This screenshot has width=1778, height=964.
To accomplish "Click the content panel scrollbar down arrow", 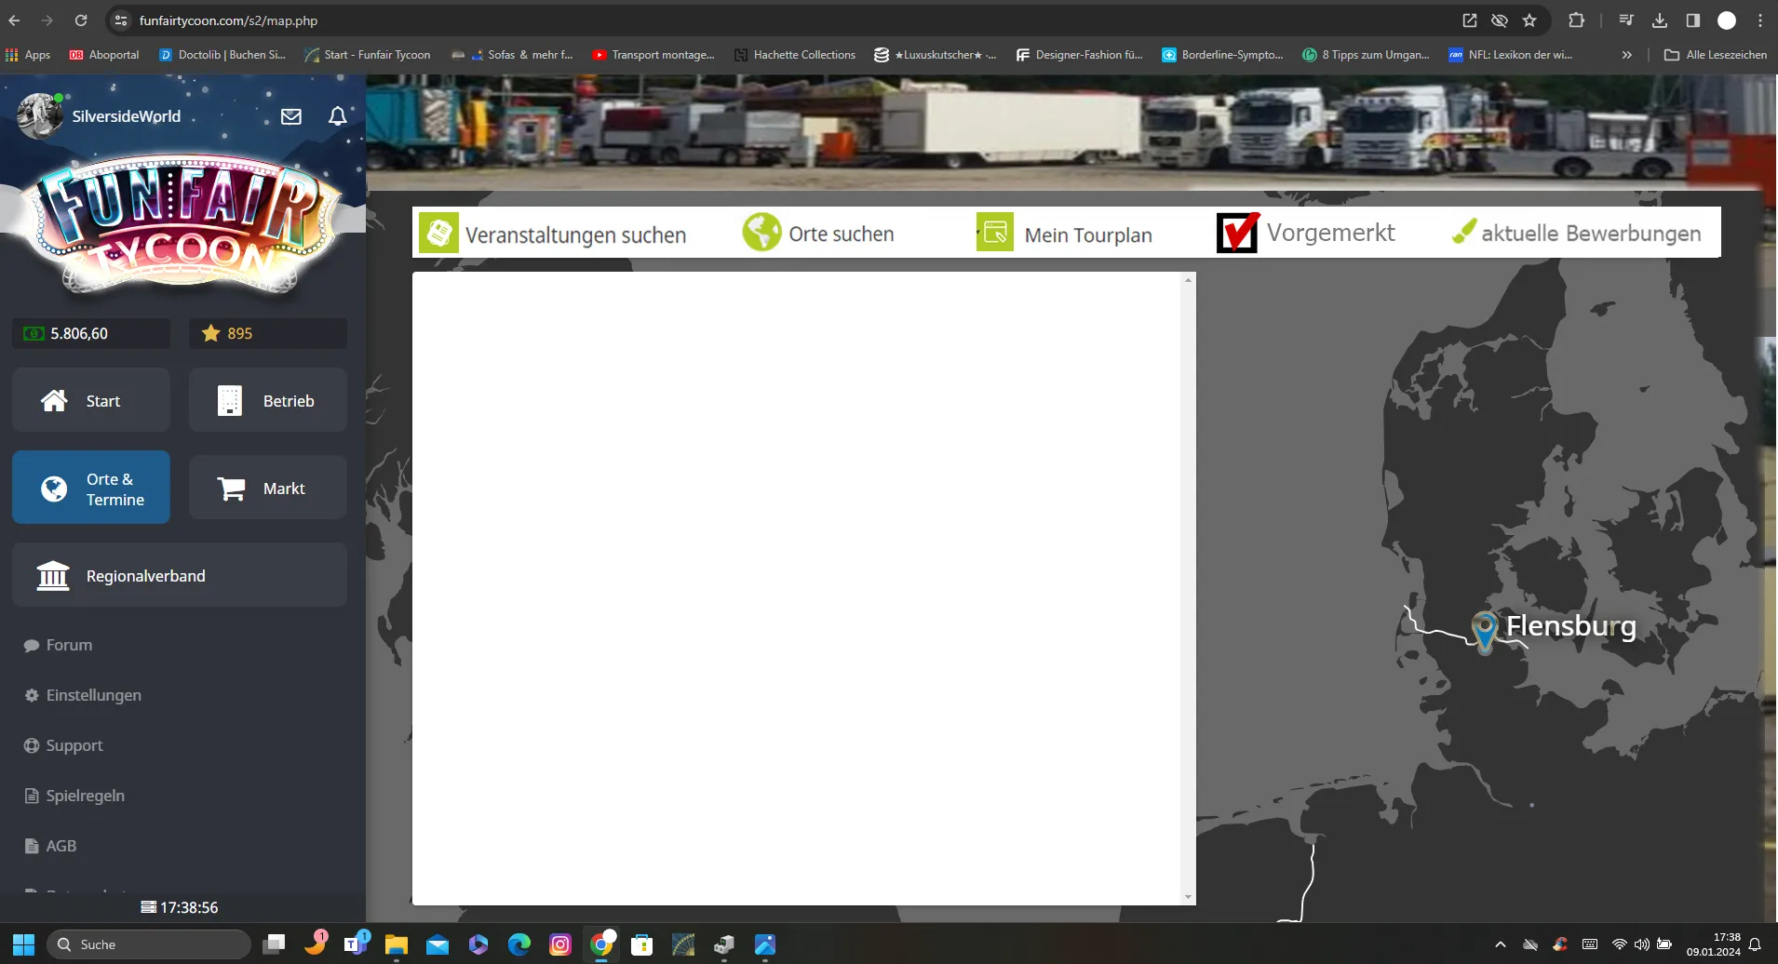I will click(1188, 897).
